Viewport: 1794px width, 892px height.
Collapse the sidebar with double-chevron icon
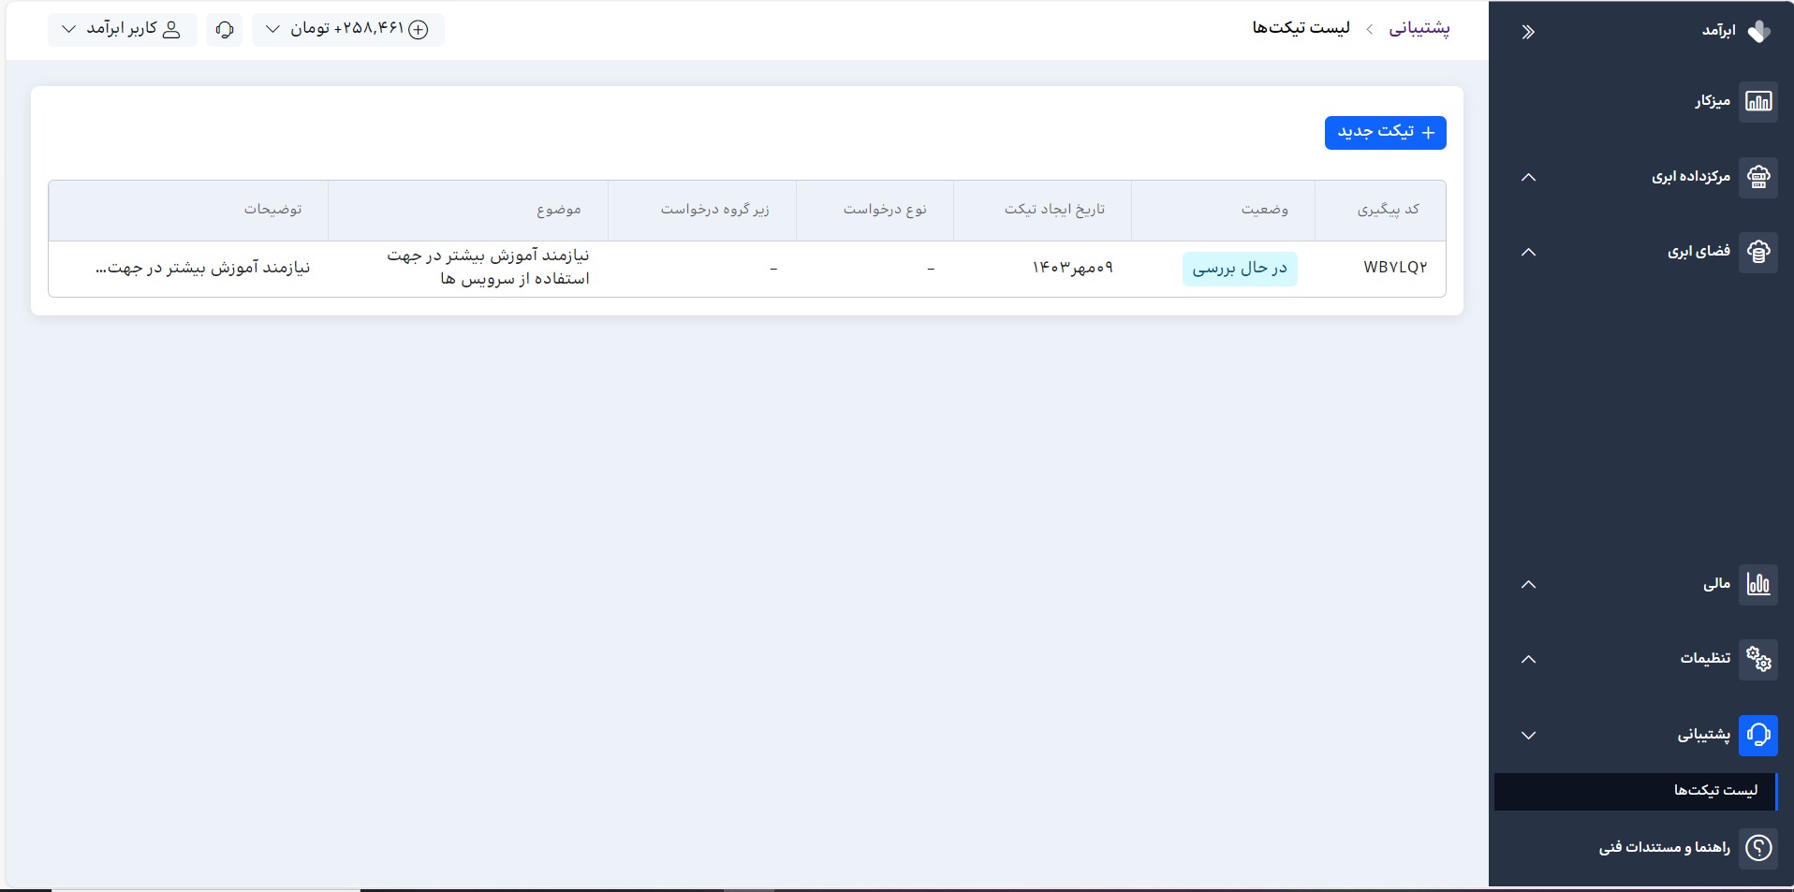click(x=1528, y=33)
